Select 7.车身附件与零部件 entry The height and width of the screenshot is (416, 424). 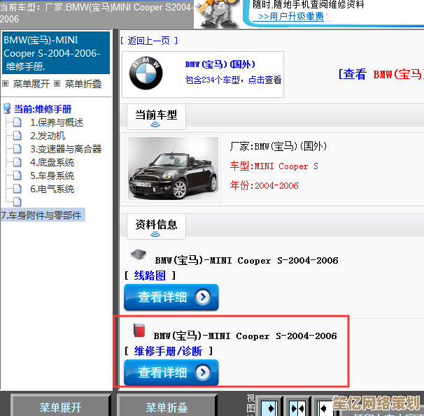click(42, 215)
